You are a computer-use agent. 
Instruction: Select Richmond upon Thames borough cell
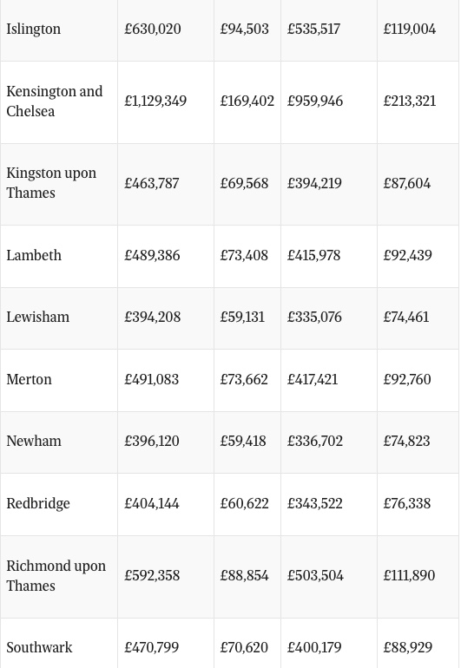tap(56, 575)
